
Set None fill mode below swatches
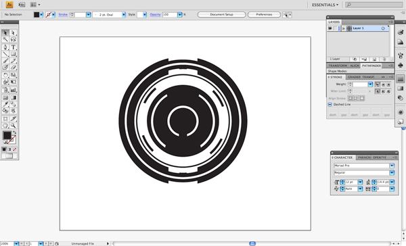(x=14, y=149)
